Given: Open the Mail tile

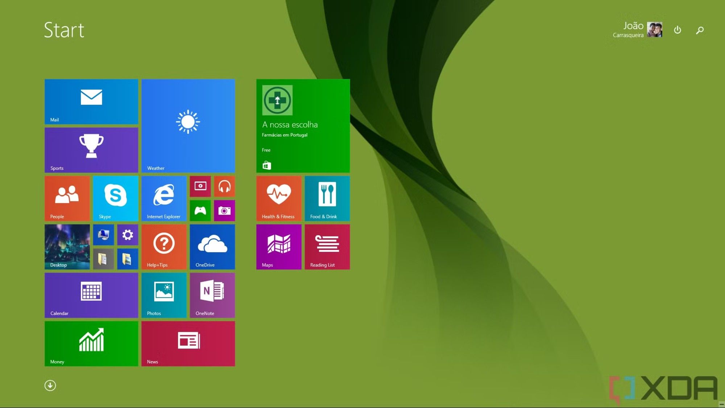Looking at the screenshot, I should 91,102.
